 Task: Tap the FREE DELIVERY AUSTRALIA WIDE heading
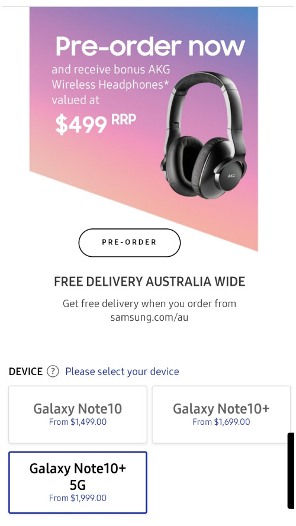150,281
